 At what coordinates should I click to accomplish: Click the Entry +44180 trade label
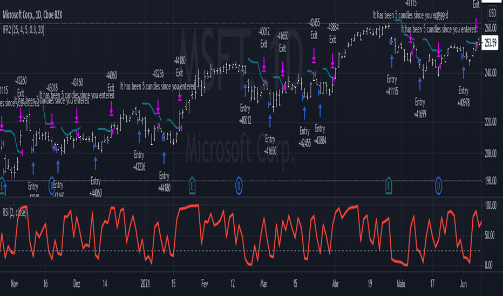click(164, 182)
